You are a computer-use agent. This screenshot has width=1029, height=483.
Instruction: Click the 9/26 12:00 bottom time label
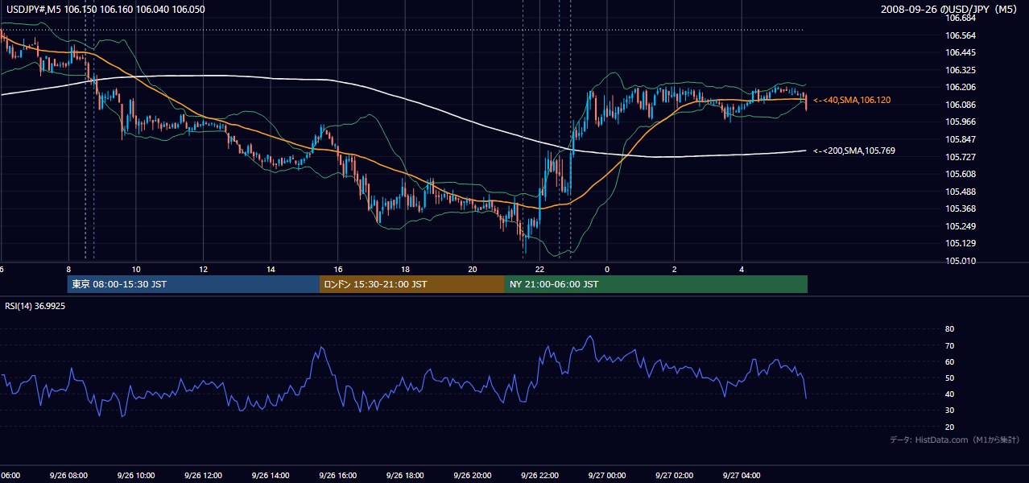(x=202, y=476)
